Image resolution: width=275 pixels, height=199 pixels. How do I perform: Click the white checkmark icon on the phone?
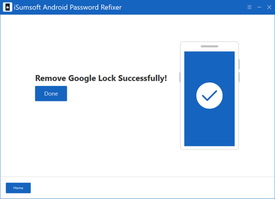(209, 96)
